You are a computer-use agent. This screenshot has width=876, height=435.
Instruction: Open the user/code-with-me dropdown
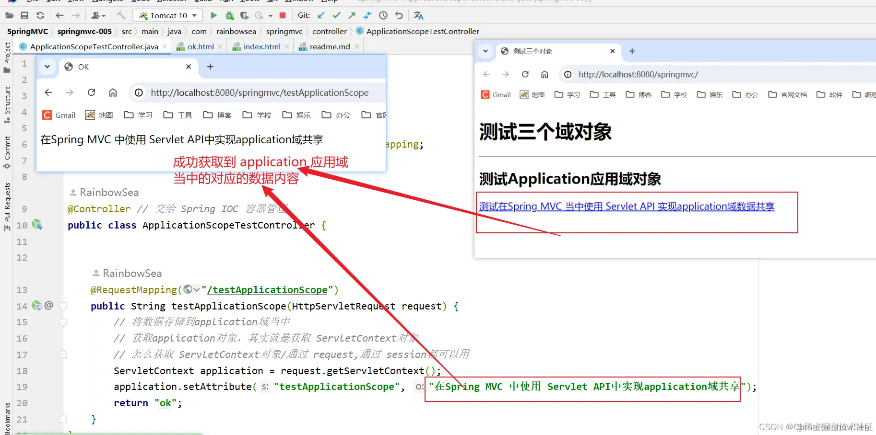point(98,15)
